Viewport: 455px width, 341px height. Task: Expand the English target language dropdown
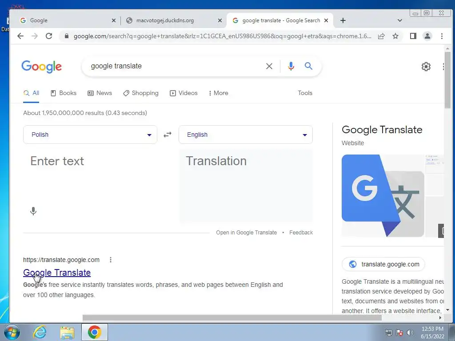coord(245,135)
